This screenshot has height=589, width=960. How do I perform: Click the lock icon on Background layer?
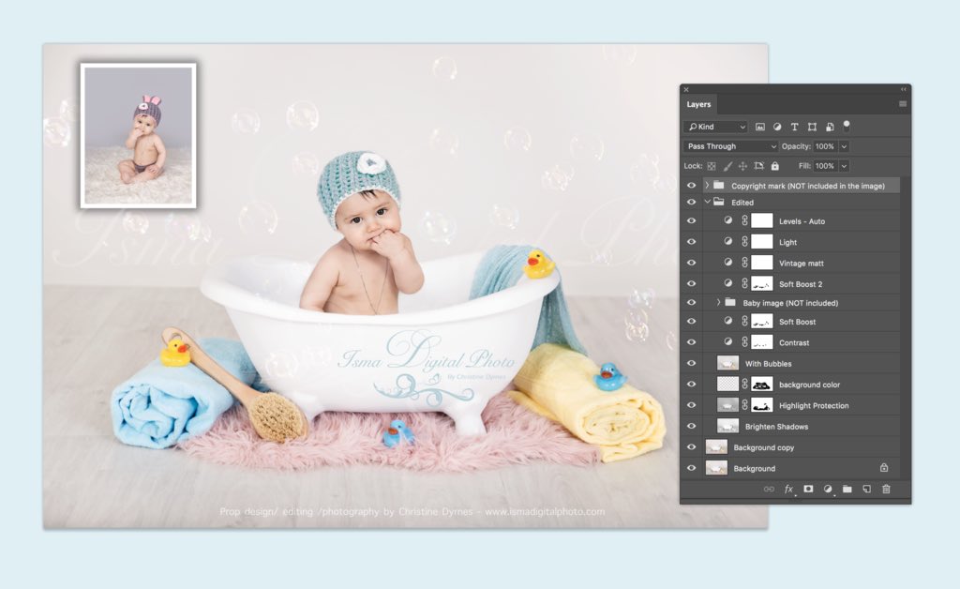(884, 468)
